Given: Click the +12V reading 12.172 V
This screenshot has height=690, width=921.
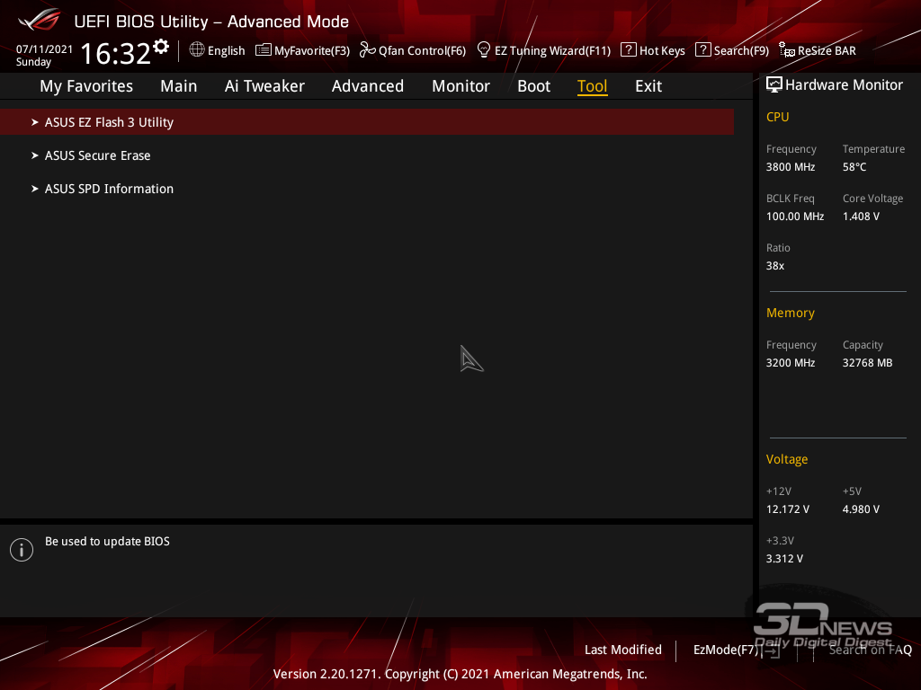Looking at the screenshot, I should click(788, 509).
